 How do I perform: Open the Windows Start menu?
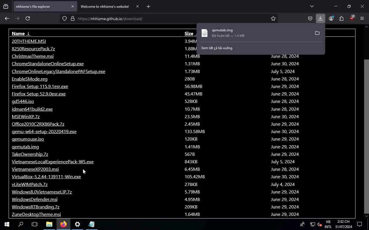tap(7, 224)
